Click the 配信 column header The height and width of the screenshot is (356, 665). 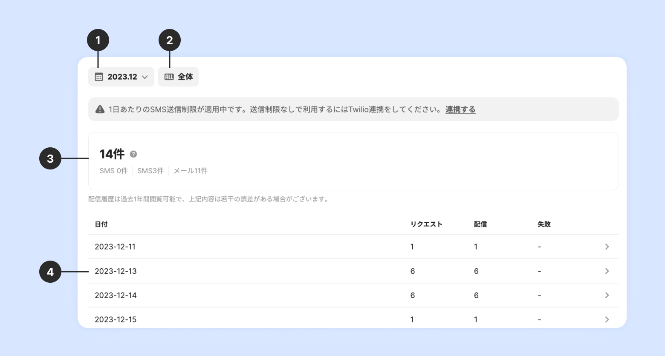(x=480, y=224)
